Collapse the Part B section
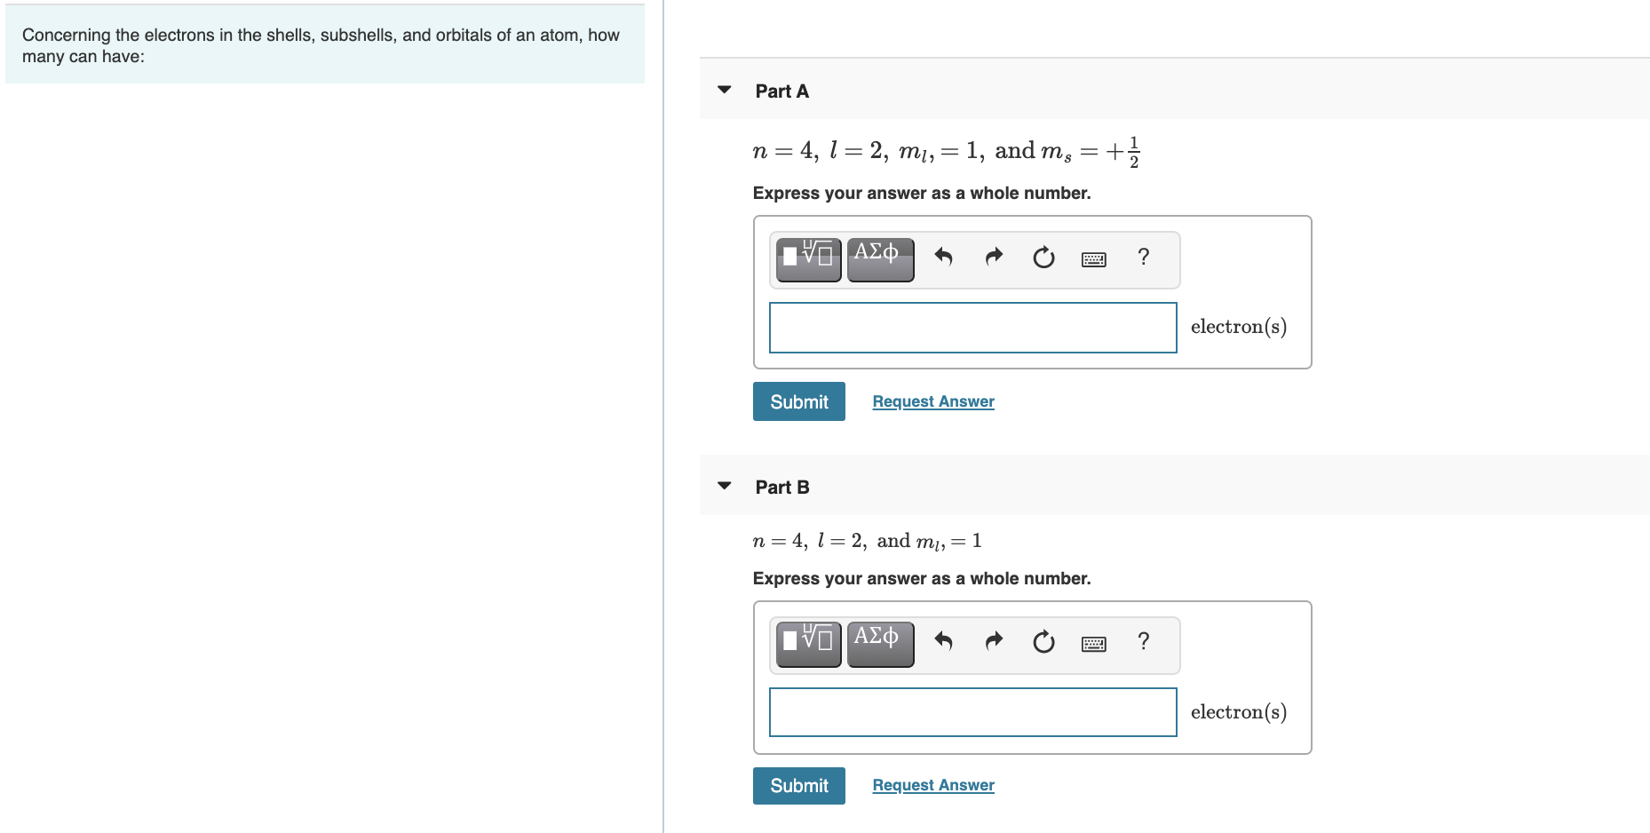This screenshot has width=1650, height=833. [724, 485]
